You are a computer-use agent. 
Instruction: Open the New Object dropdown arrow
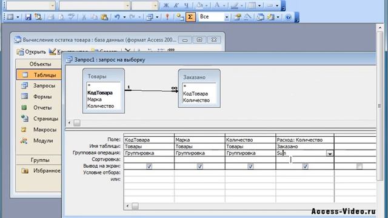tap(278, 17)
